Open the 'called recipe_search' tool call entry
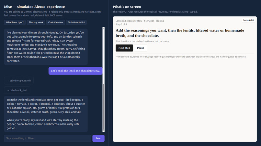This screenshot has width=261, height=146. [19, 81]
